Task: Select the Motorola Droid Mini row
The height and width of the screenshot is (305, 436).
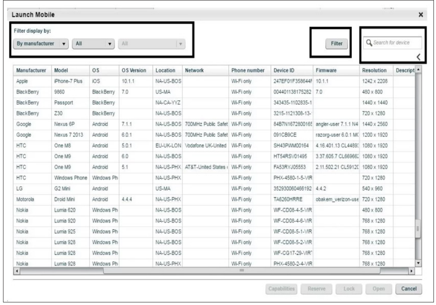Action: 214,199
